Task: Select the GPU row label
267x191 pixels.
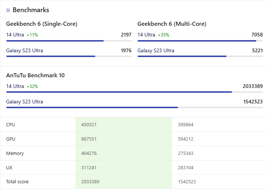Action: (11, 139)
